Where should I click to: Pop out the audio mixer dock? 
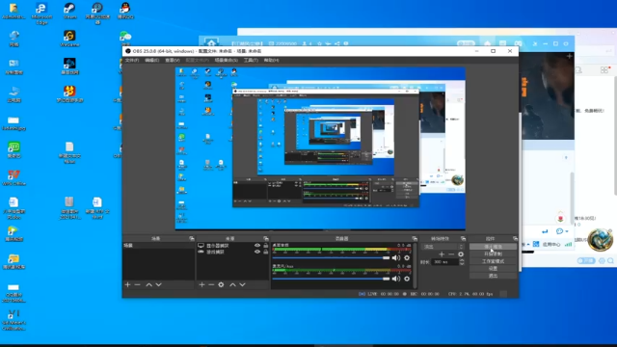pyautogui.click(x=415, y=238)
